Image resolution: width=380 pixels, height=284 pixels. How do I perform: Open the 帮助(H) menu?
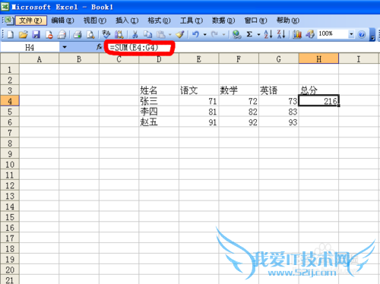click(x=288, y=21)
